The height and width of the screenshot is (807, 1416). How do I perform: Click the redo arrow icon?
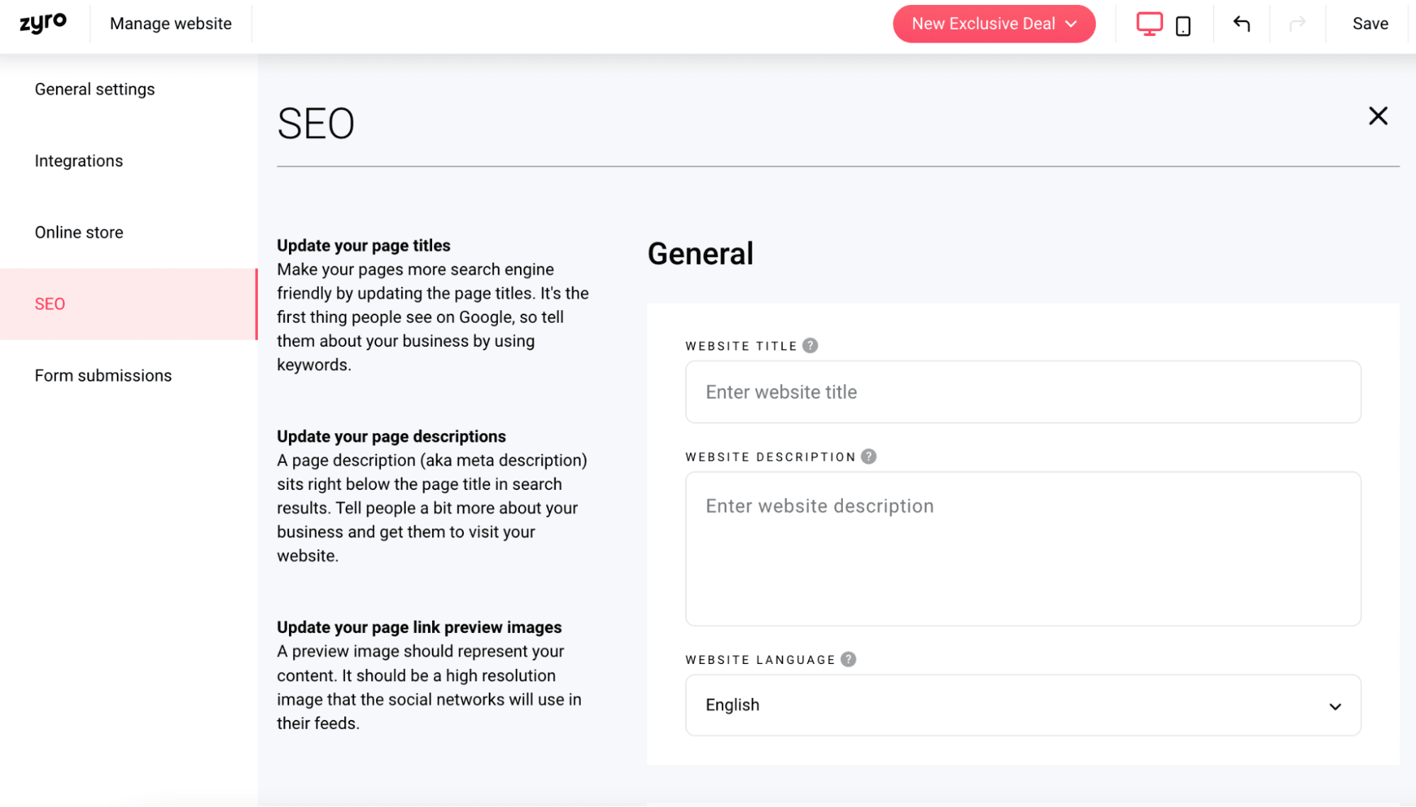click(1297, 24)
